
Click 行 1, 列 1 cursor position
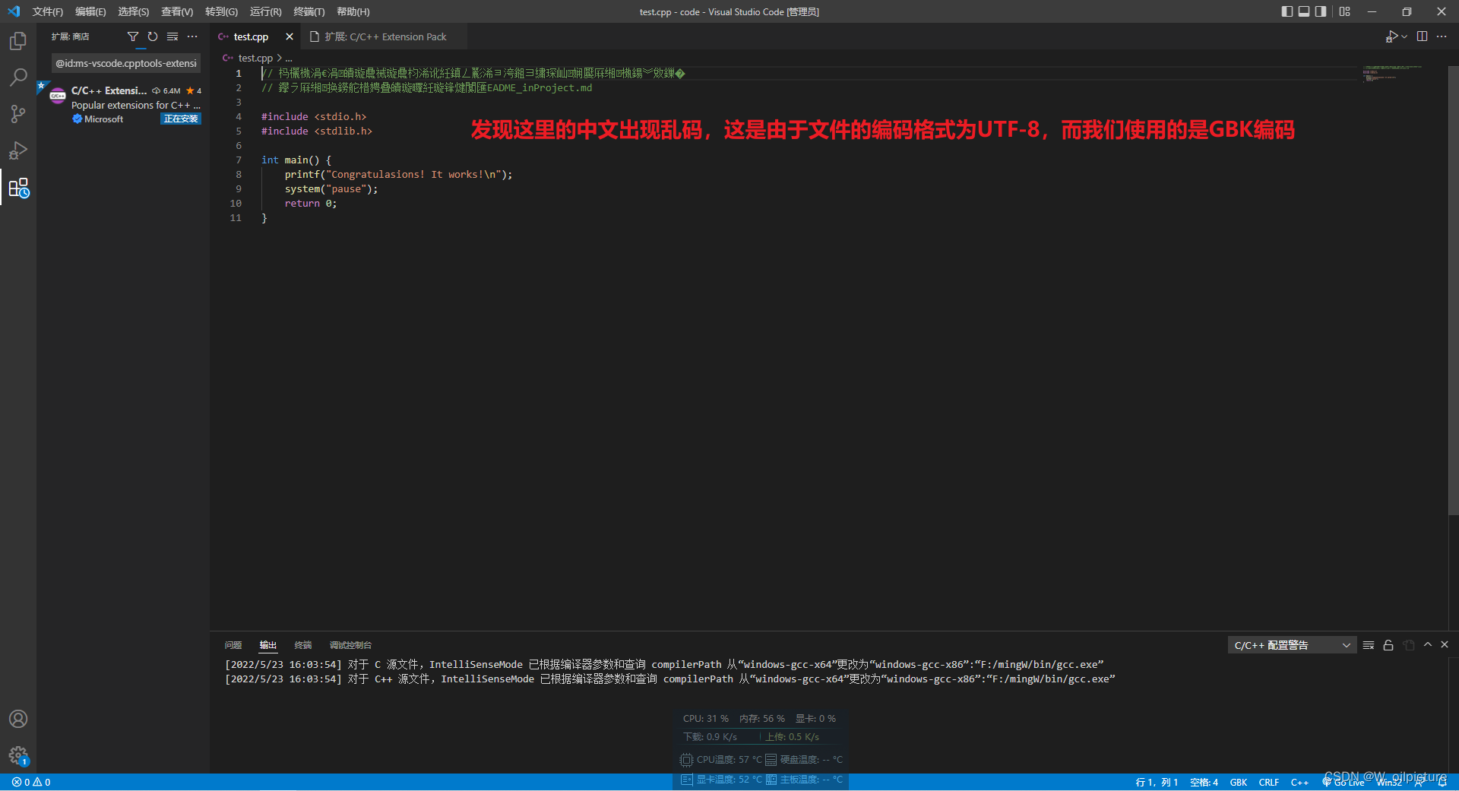coord(1157,782)
